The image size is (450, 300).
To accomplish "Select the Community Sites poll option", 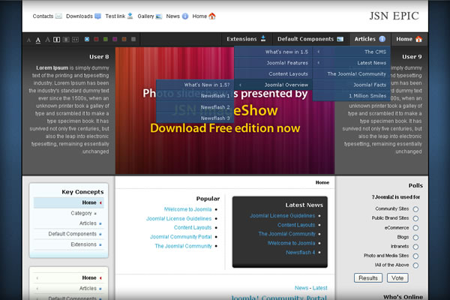I will click(415, 208).
